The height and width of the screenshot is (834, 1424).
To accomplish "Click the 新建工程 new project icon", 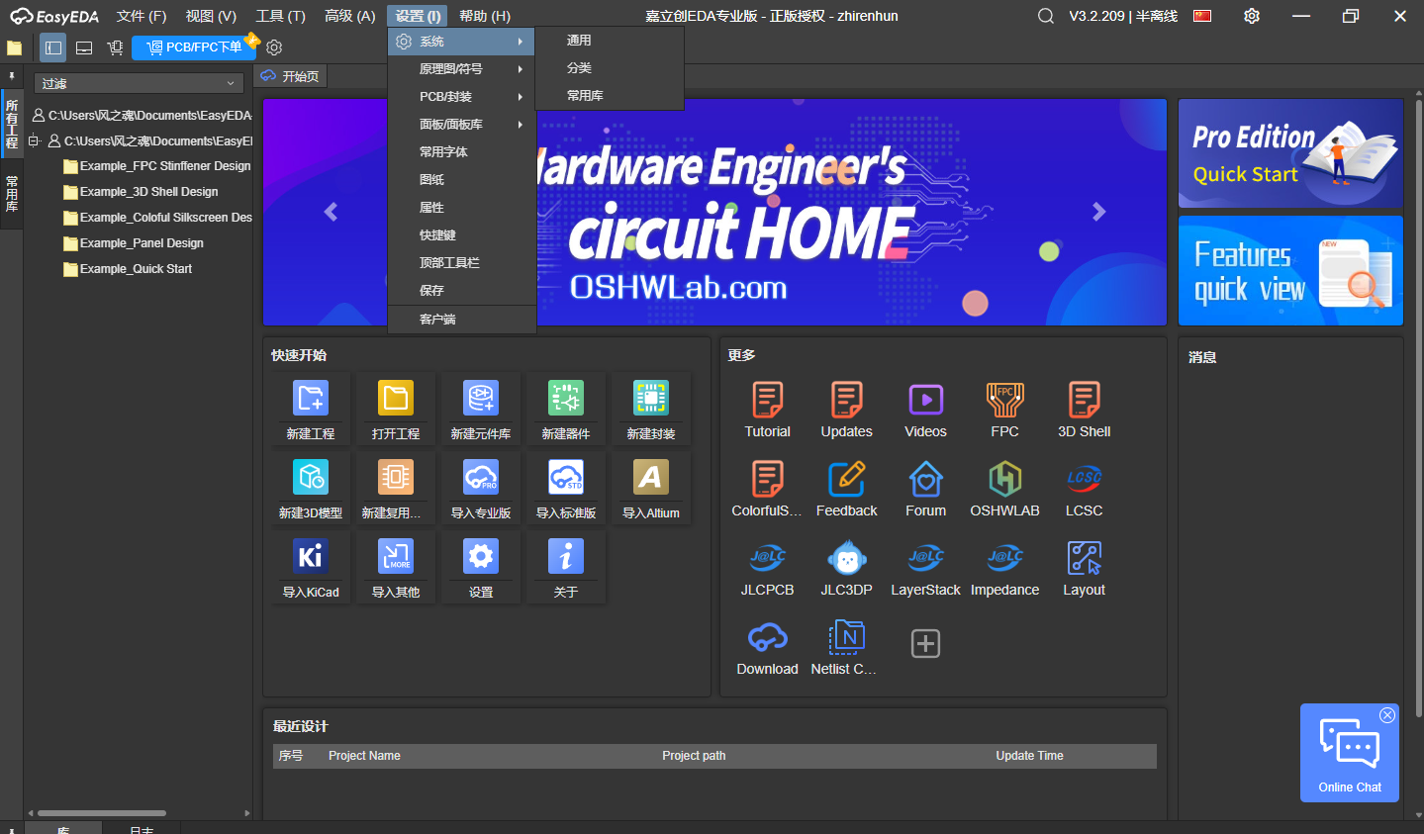I will tap(311, 398).
